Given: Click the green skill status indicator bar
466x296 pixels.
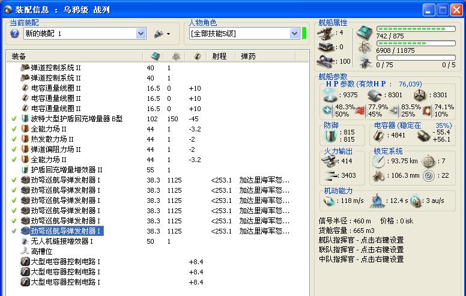Looking at the screenshot, I should tap(304, 33).
